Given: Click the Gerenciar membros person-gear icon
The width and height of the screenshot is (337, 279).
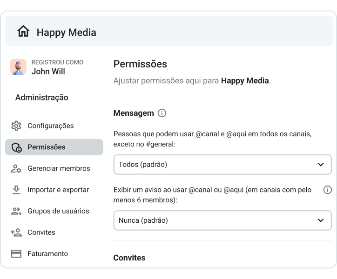Looking at the screenshot, I should pyautogui.click(x=16, y=169).
